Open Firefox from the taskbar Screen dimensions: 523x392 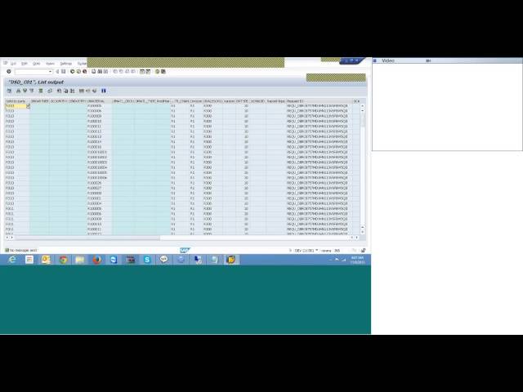click(x=96, y=260)
